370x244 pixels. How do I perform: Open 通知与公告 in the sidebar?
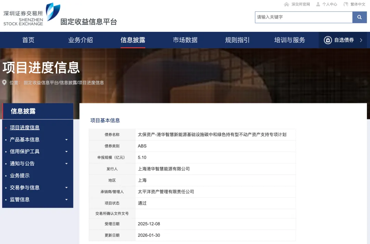22,164
